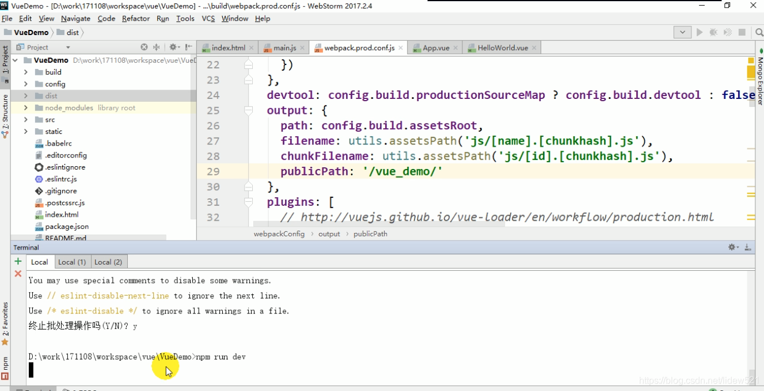Select the Local terminal tab
This screenshot has height=391, width=764.
[40, 262]
